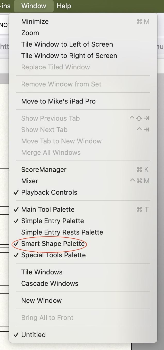164x350 pixels.
Task: Disable the Simple Entry Palette
Action: (52, 221)
